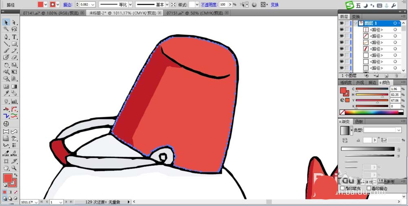408x206 pixels.
Task: Set toolbox paint mode to None
Action: click(x=16, y=192)
